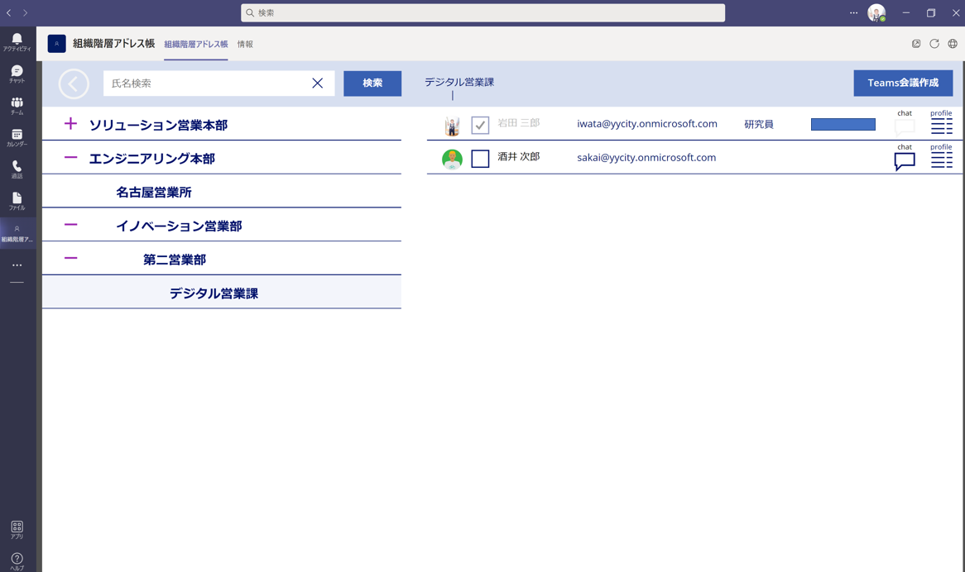Uncheck the 岩田 三郎 checkbox
965x572 pixels.
point(480,126)
